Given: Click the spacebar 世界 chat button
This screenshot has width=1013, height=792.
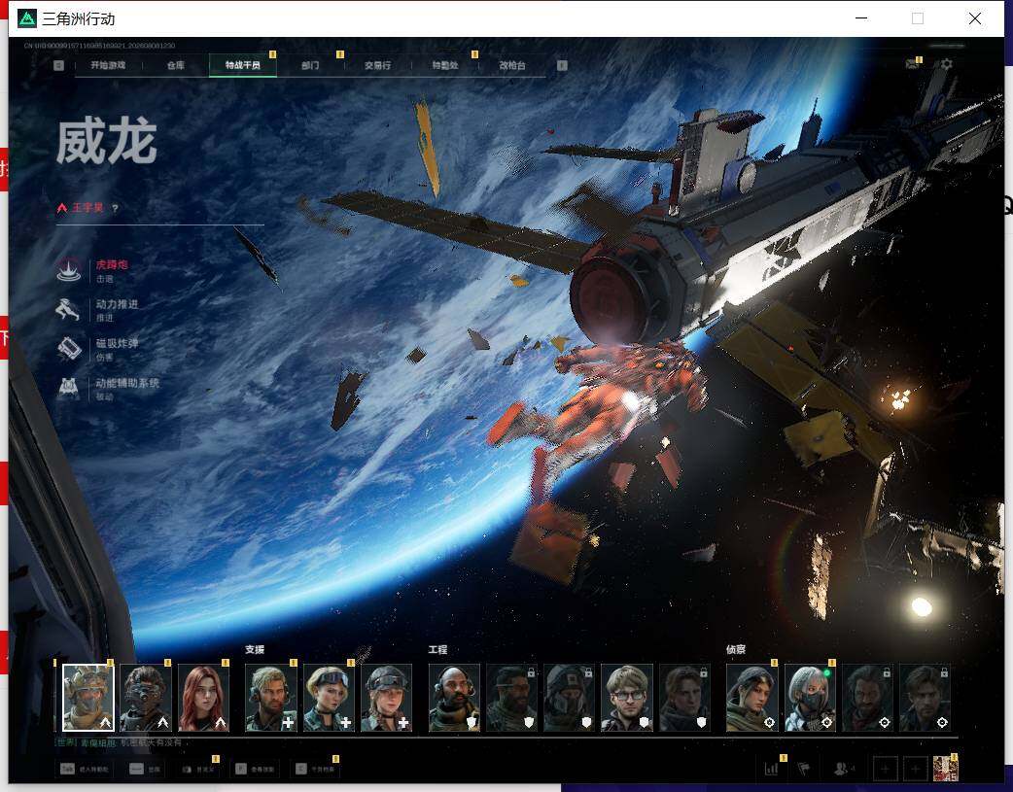Looking at the screenshot, I should point(146,769).
